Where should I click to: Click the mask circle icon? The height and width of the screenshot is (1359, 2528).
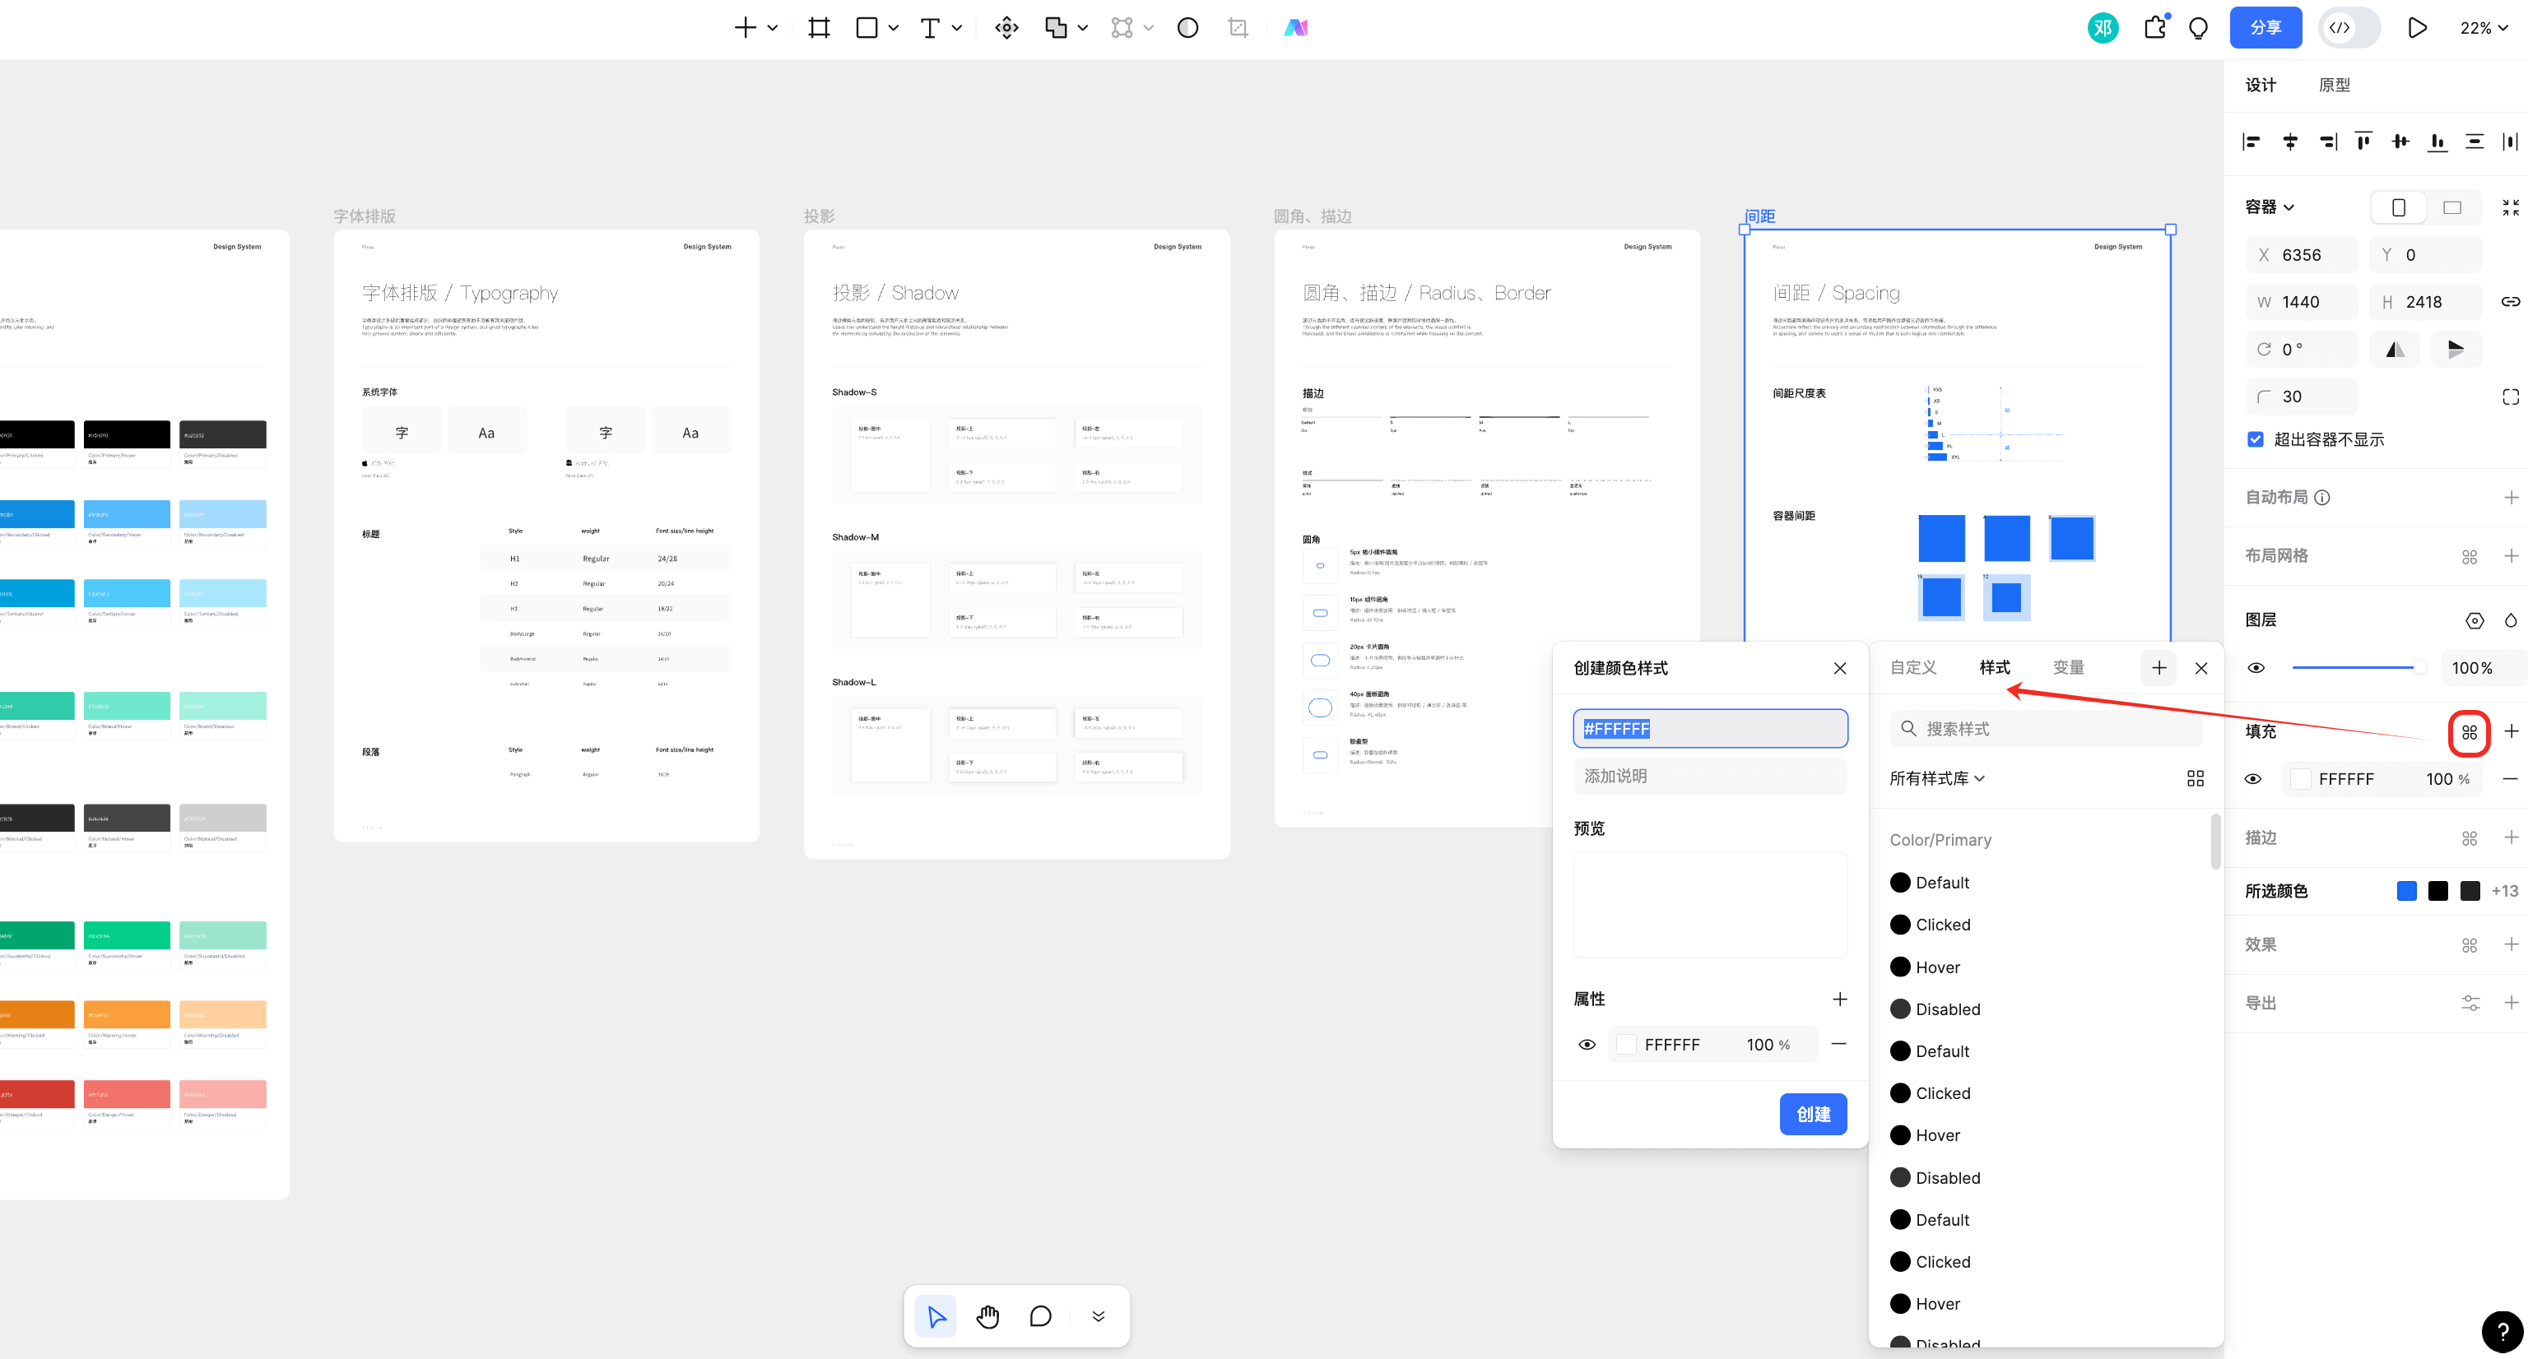[x=1187, y=27]
